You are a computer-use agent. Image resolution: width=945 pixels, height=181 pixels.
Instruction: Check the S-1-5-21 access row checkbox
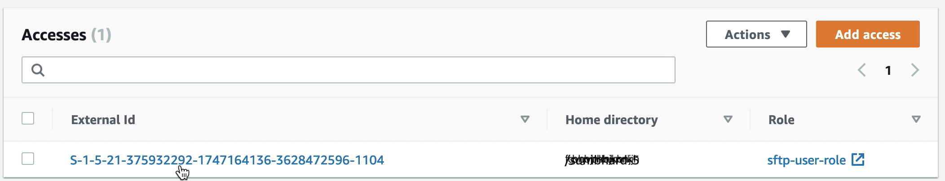click(x=28, y=159)
